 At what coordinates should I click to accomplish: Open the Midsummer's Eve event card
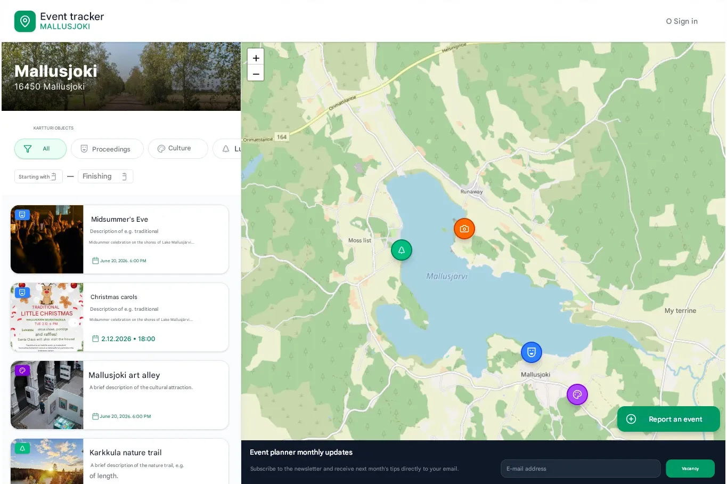(156, 239)
